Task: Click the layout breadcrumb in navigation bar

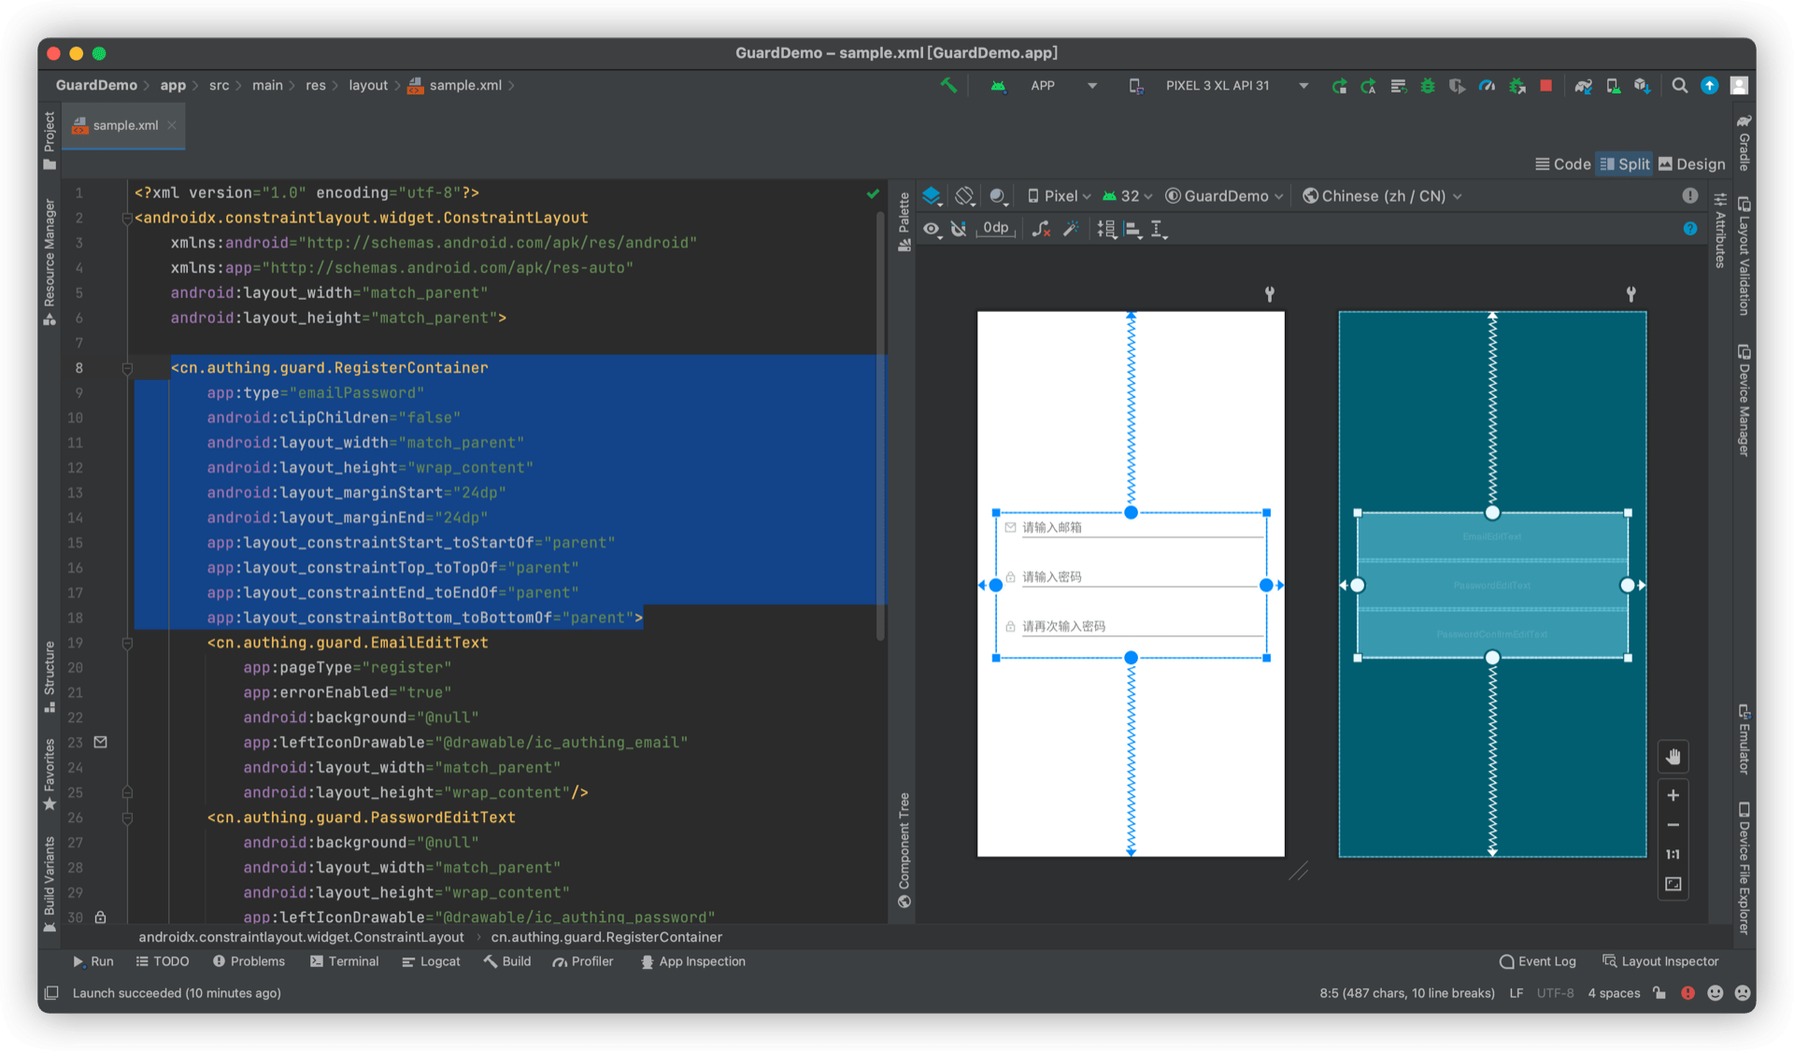Action: (x=368, y=85)
